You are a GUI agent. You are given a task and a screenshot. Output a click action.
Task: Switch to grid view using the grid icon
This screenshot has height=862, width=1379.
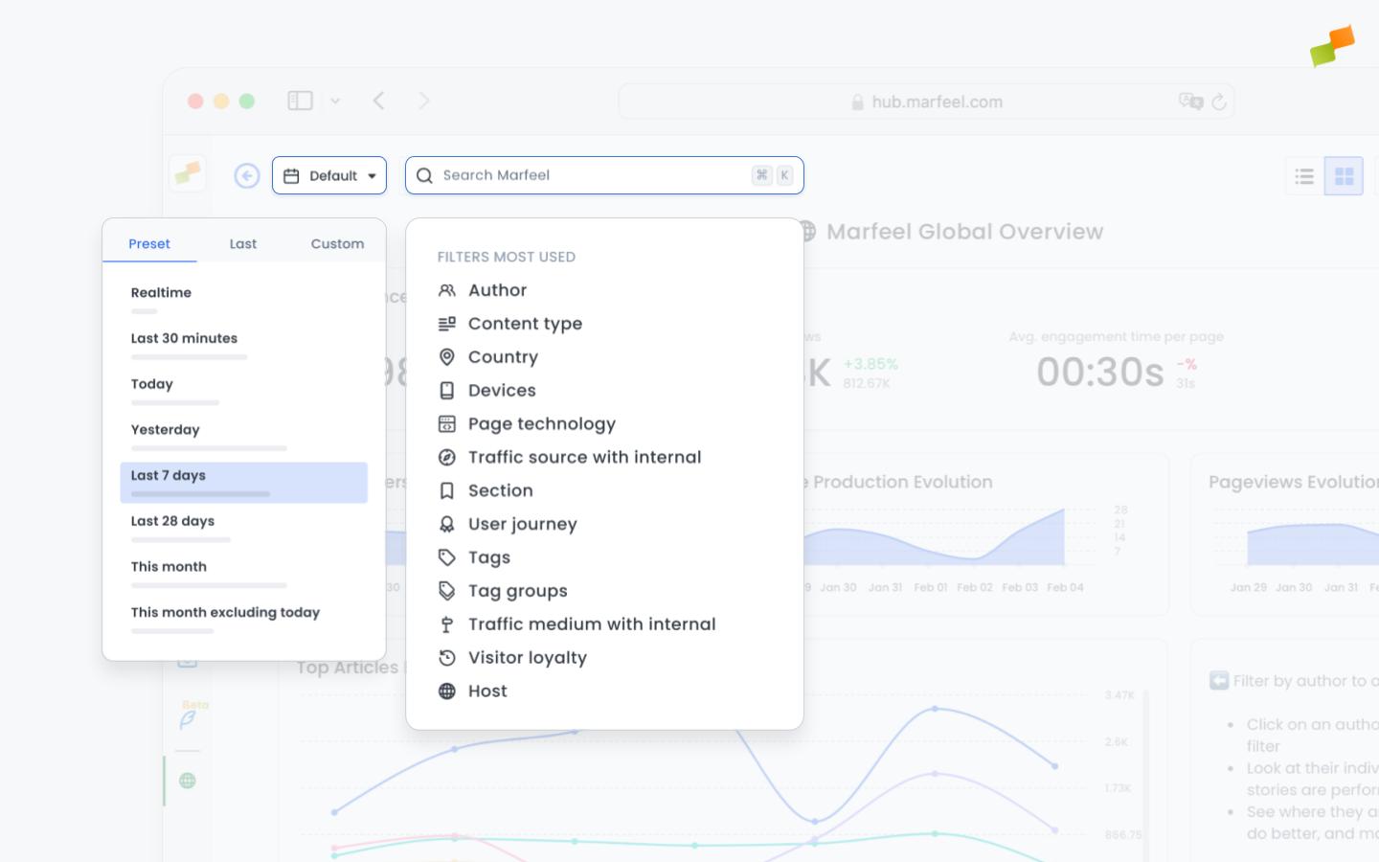point(1344,176)
